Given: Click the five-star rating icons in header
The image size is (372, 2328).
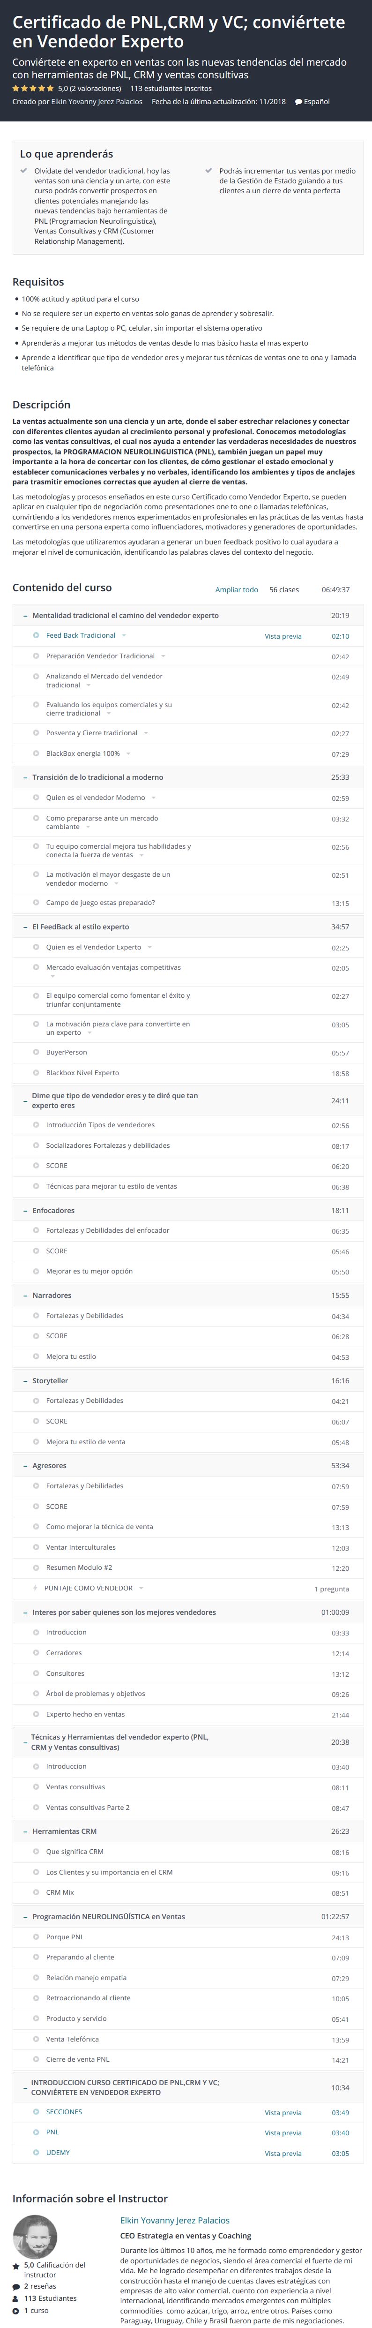Looking at the screenshot, I should click(x=32, y=89).
